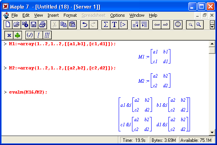Print worksheet with printer icon
Image resolution: width=217 pixels, height=145 pixels.
pyautogui.click(x=42, y=25)
